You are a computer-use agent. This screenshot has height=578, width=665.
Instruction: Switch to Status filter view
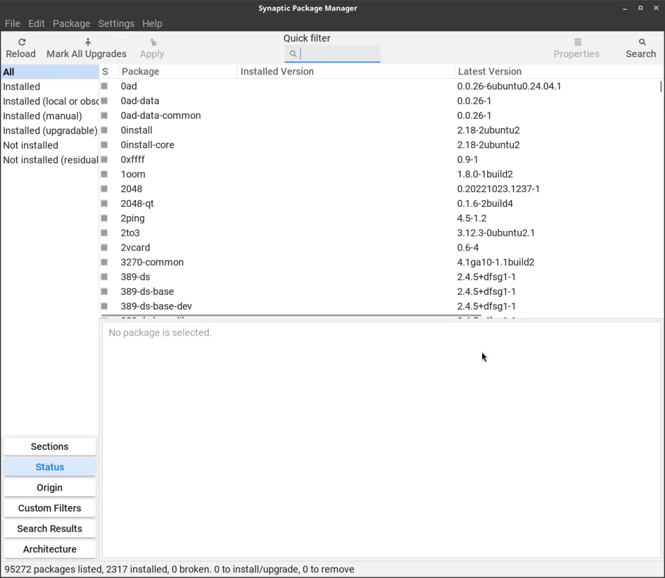[x=50, y=467]
